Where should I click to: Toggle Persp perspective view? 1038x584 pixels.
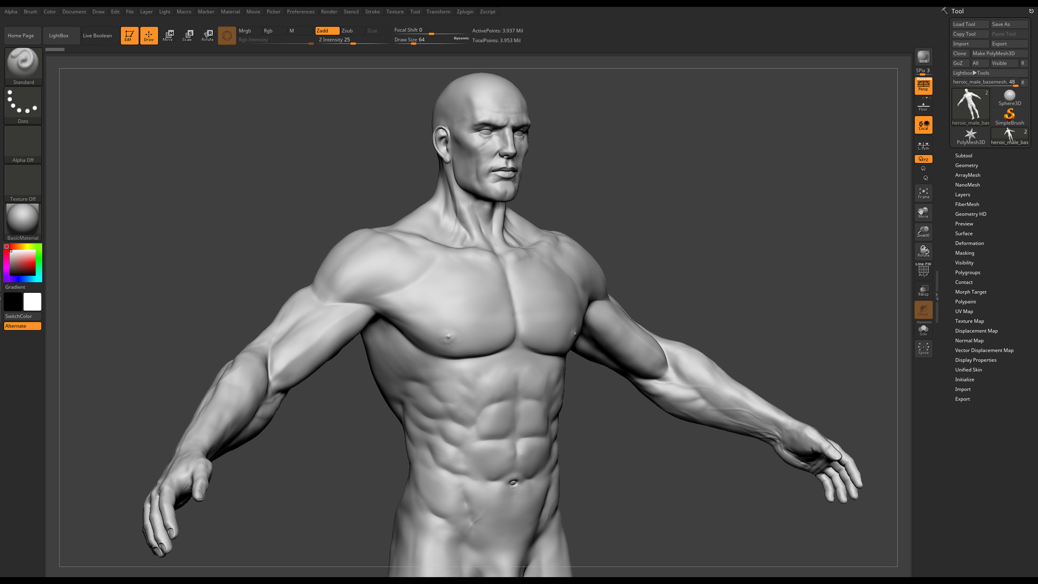point(923,86)
